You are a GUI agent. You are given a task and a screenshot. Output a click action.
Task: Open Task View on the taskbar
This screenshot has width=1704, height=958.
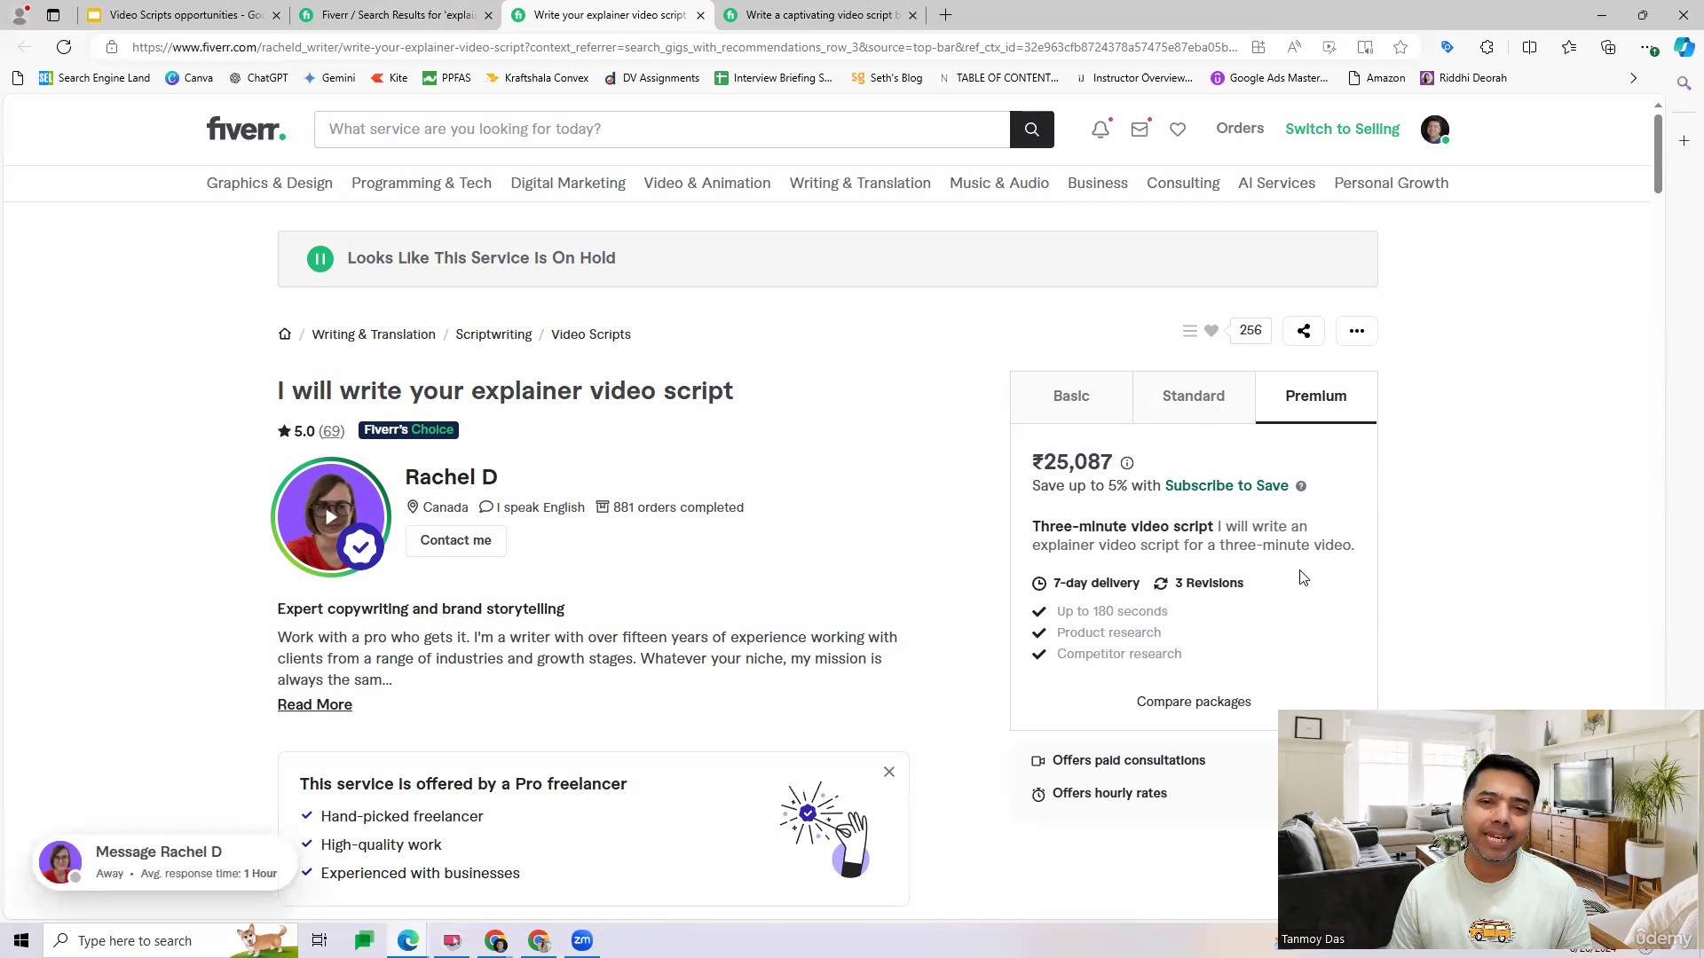[x=319, y=940]
